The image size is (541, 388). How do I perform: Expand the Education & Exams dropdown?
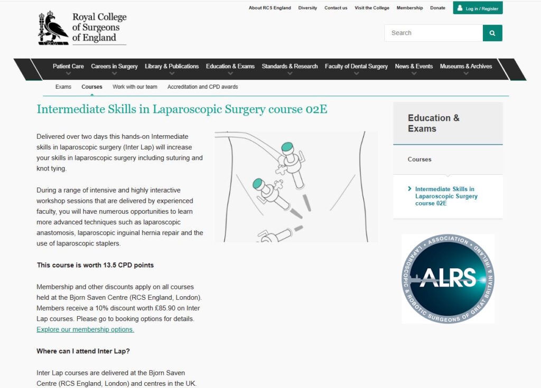click(230, 67)
